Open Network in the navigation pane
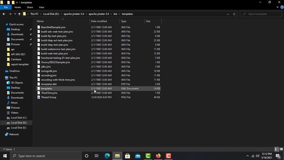This screenshot has height=160, width=284. [x=14, y=134]
